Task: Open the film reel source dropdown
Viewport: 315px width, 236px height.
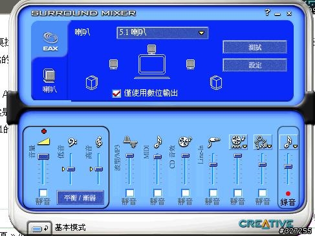Action: point(238,142)
